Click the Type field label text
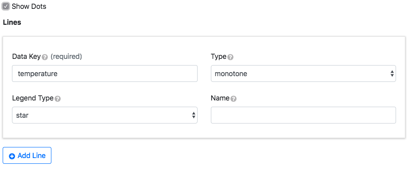 click(x=218, y=57)
